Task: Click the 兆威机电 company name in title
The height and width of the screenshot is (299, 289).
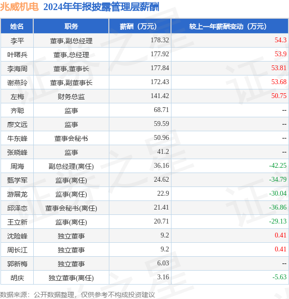Action: click(x=19, y=7)
